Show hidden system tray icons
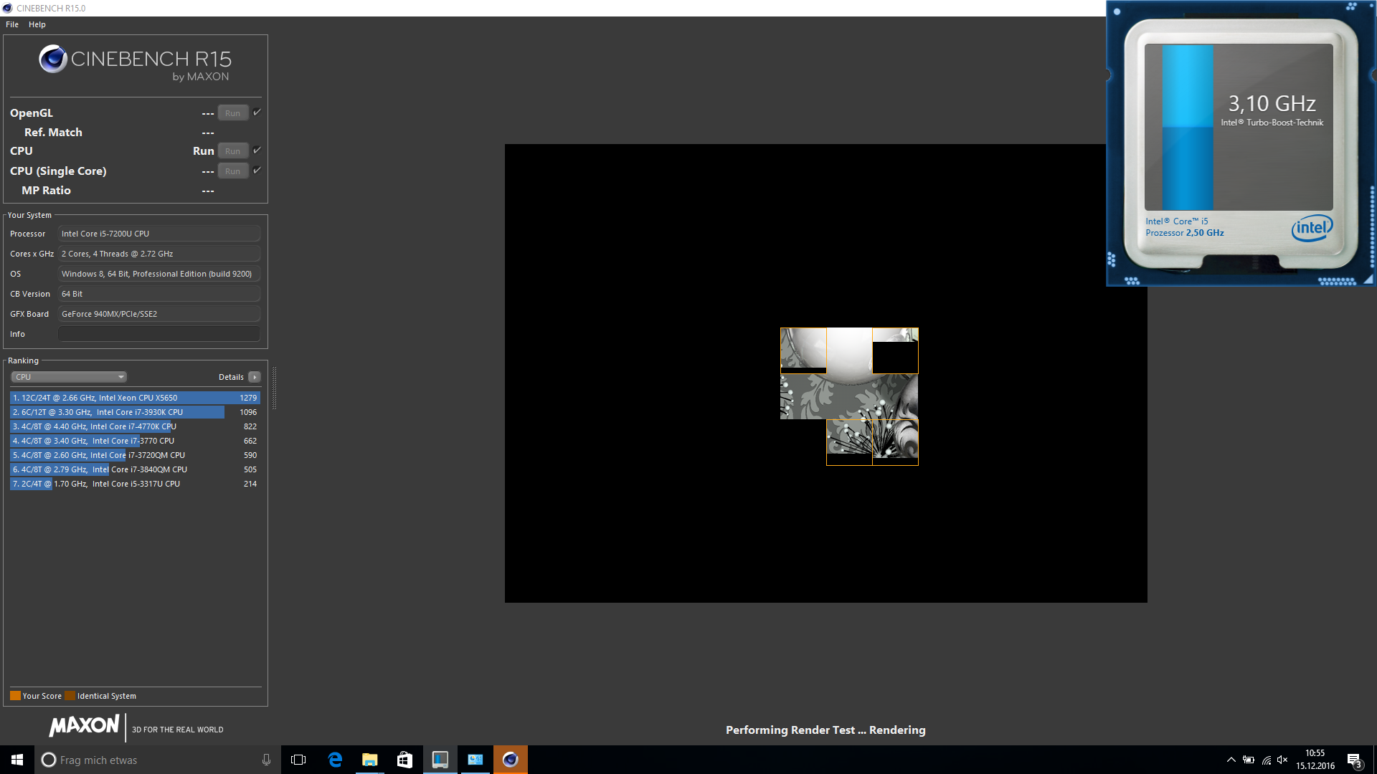Viewport: 1377px width, 774px height. (1231, 760)
